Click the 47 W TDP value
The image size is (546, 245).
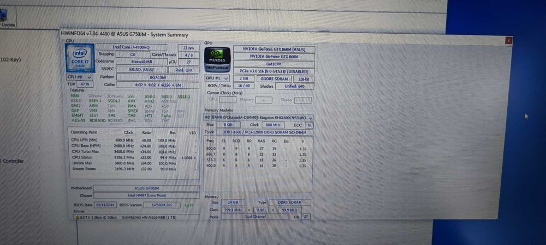pyautogui.click(x=85, y=84)
